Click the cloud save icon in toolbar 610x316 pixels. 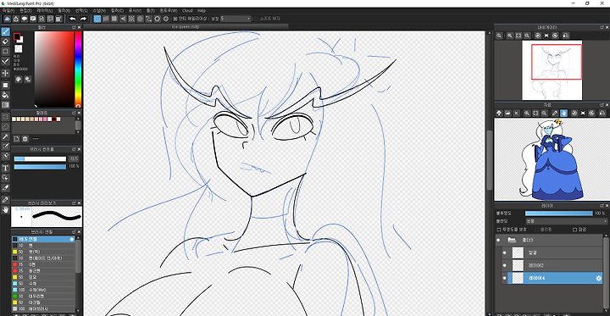click(x=7, y=19)
